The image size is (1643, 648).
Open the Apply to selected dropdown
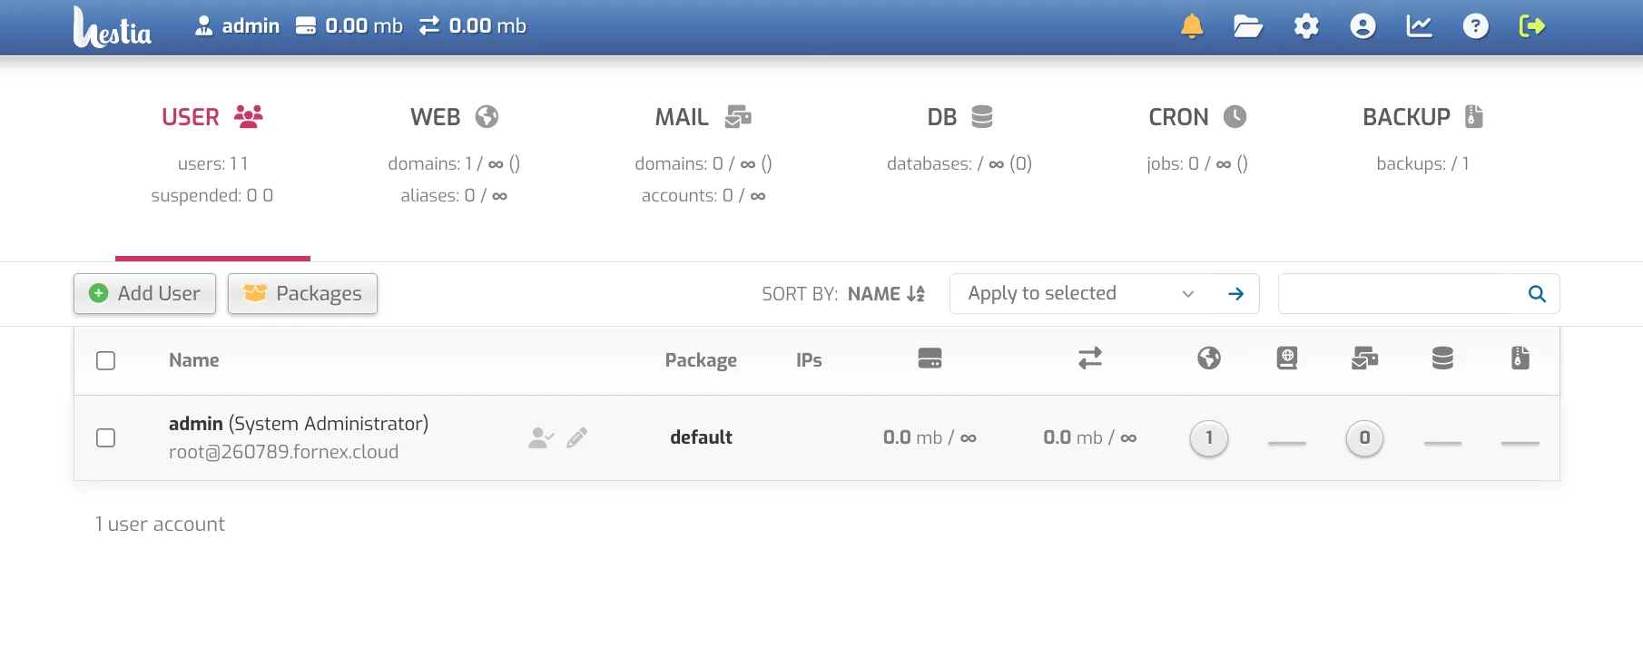1080,293
